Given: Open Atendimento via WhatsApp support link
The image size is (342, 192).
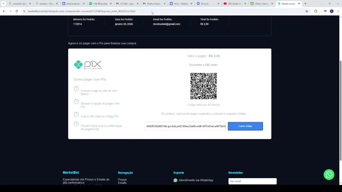Looking at the screenshot, I should click(x=193, y=180).
